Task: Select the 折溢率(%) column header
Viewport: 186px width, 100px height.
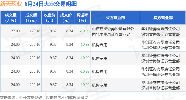Action: (82, 18)
